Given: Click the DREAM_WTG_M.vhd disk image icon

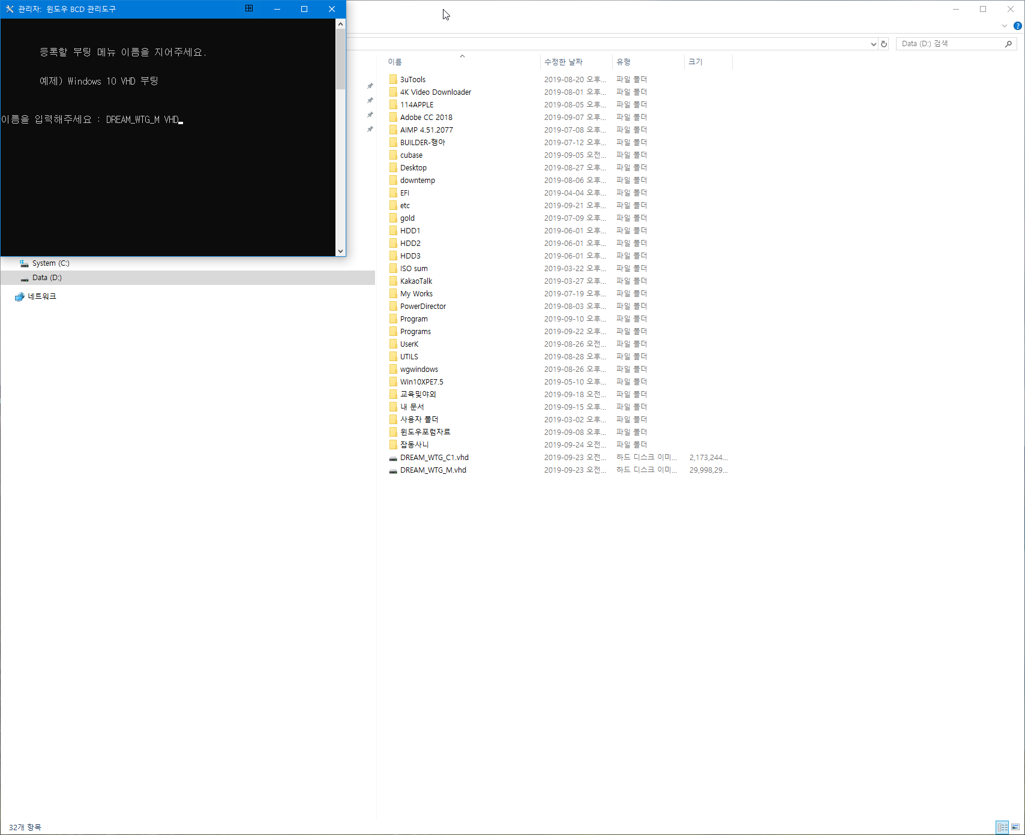Looking at the screenshot, I should [393, 470].
